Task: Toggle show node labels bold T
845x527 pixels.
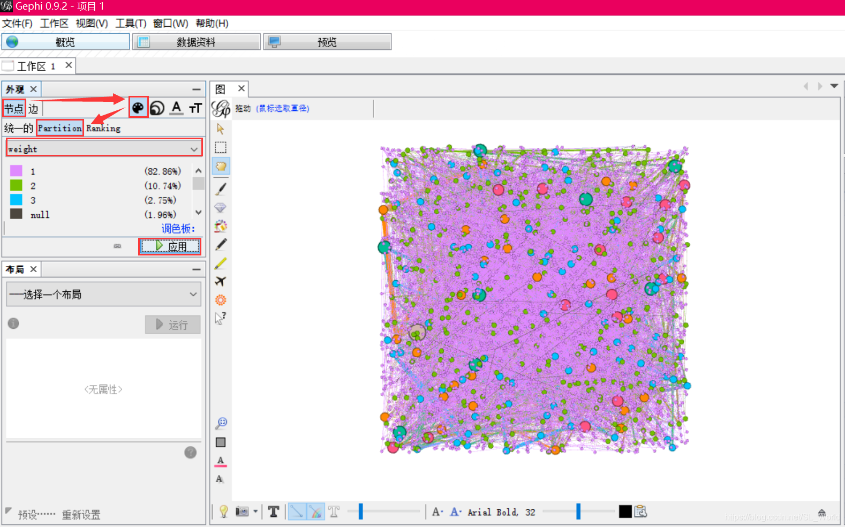Action: [274, 511]
